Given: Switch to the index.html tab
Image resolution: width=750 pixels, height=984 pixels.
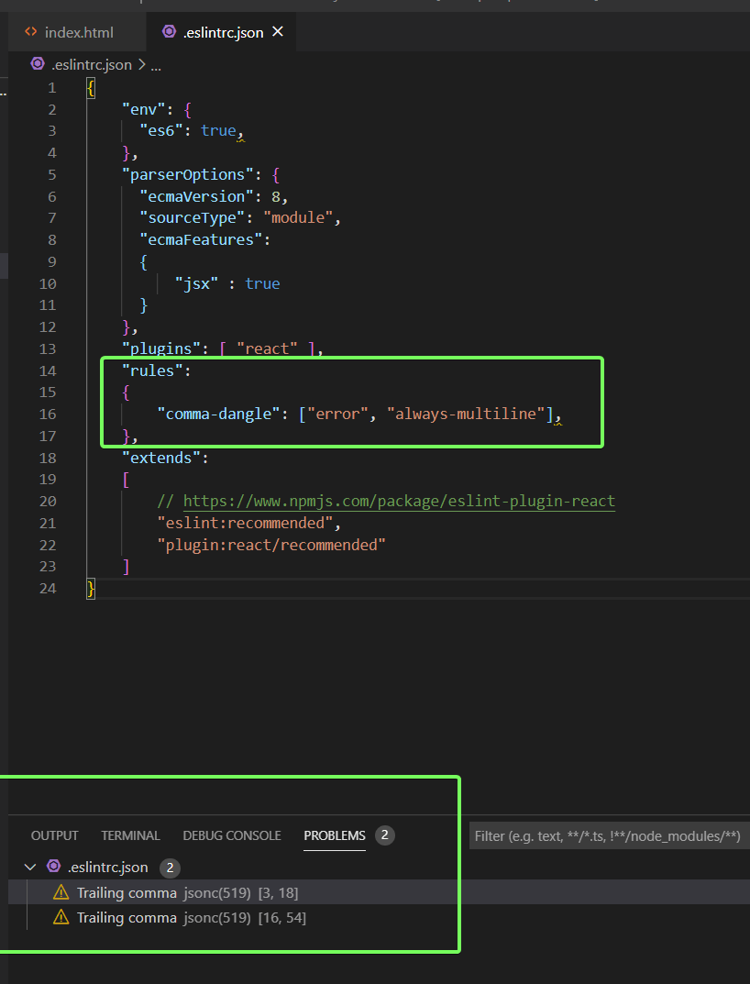Looking at the screenshot, I should click(x=78, y=31).
